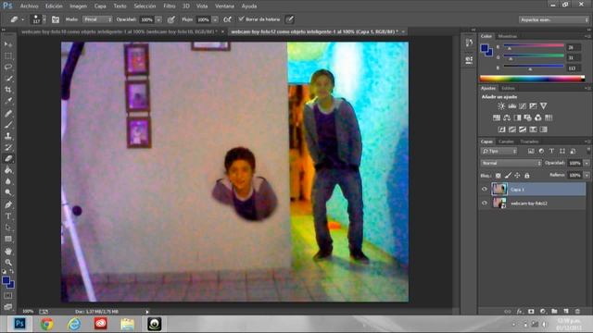Change screen mode button
The height and width of the screenshot is (333, 593).
8,307
